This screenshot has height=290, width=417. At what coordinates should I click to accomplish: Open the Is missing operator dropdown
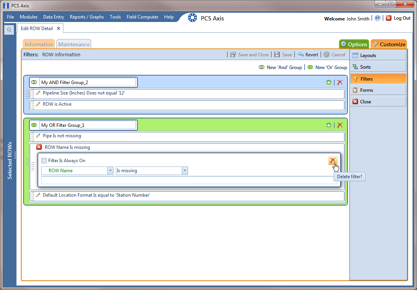click(185, 171)
